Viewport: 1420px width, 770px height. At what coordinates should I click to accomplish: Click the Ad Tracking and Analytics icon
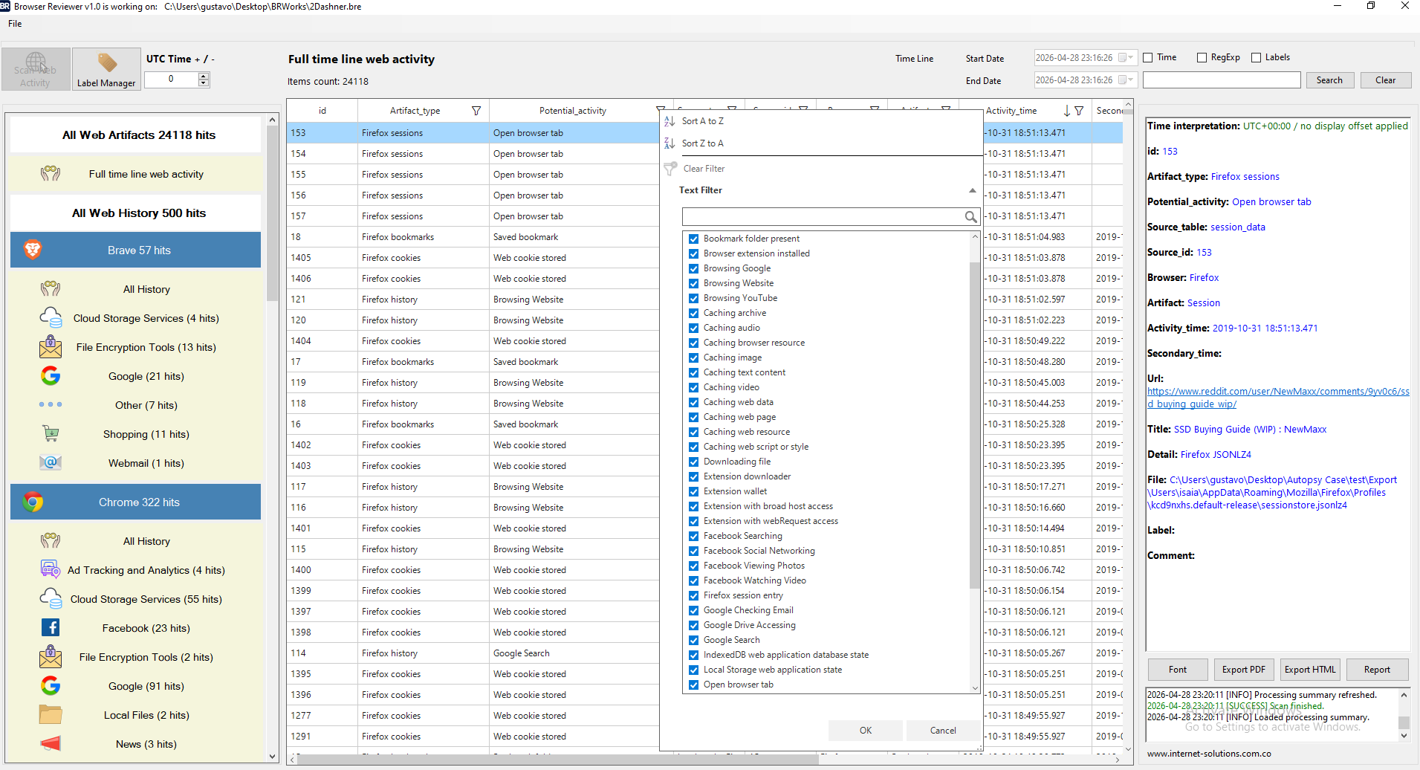tap(51, 570)
